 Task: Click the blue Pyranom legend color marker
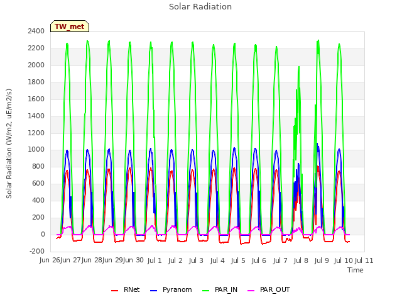(x=153, y=291)
